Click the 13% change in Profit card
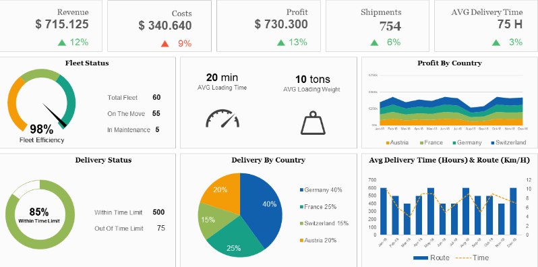This screenshot has height=267, width=538. [x=298, y=42]
